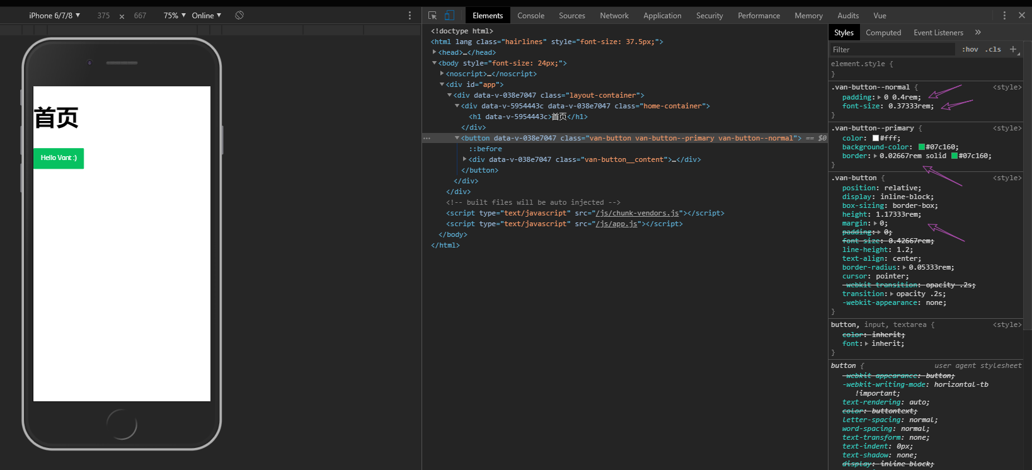Select the Computed sidebar tab

883,33
